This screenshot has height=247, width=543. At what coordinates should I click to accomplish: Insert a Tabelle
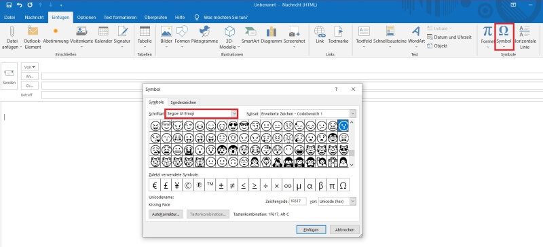tap(145, 37)
